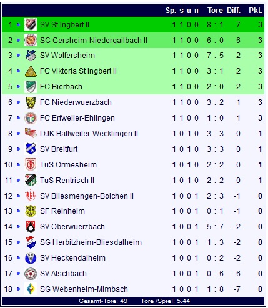Select the SV Breitfurt blue crest
The height and width of the screenshot is (308, 268).
pyautogui.click(x=31, y=149)
